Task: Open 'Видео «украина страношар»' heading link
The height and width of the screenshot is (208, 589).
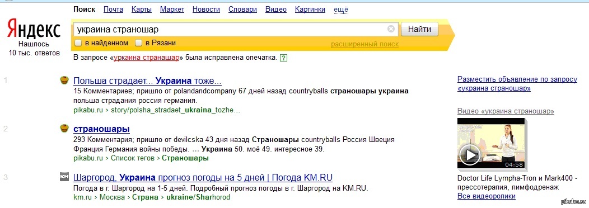Action: (x=506, y=111)
